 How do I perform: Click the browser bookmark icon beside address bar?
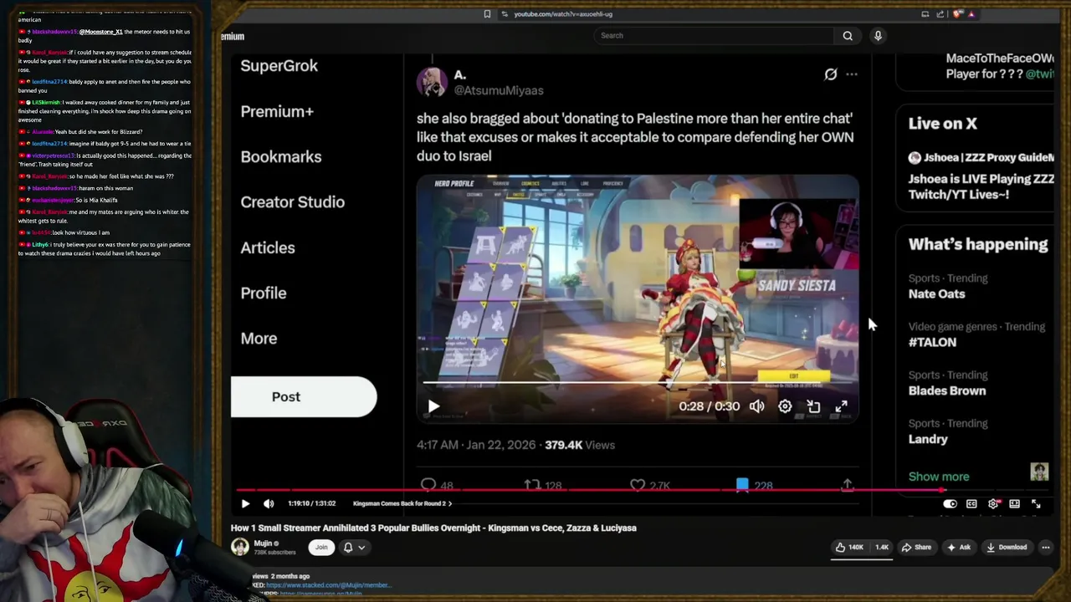tap(487, 14)
